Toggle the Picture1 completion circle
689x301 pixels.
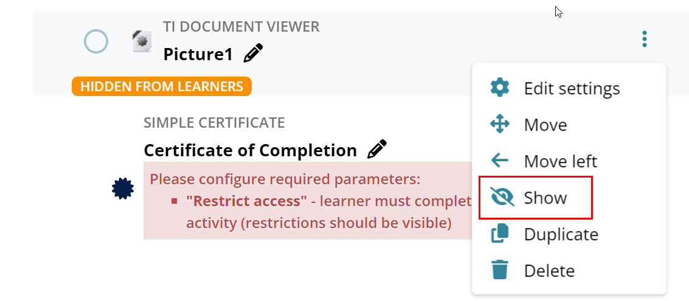96,42
